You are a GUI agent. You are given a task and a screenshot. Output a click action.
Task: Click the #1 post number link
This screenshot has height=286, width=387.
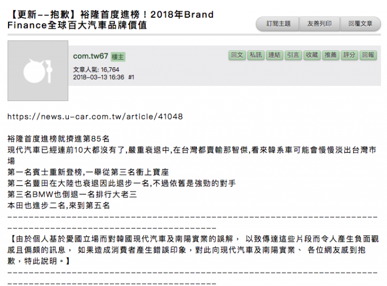[131, 77]
